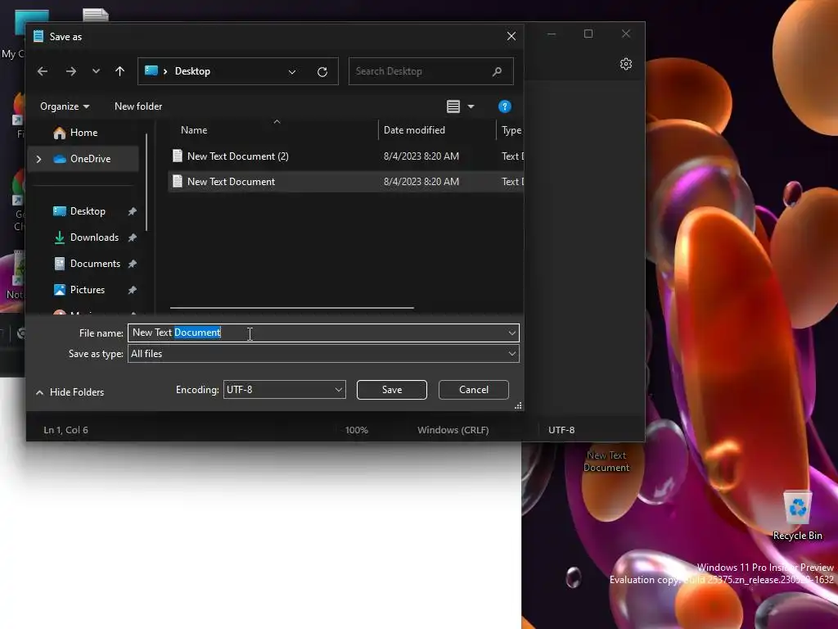
Task: Click the search magnifier icon
Action: [x=497, y=71]
